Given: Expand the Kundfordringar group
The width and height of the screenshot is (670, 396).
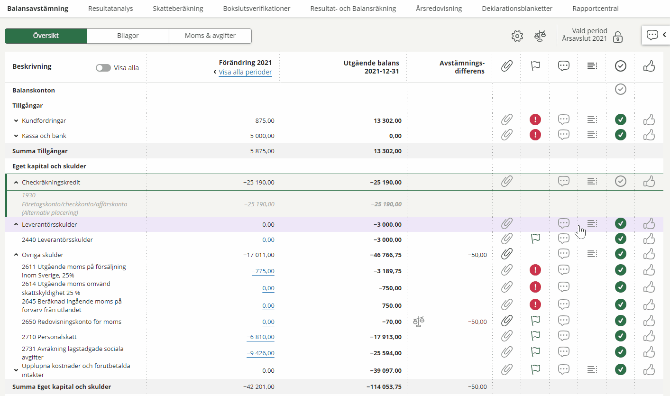Looking at the screenshot, I should (16, 121).
